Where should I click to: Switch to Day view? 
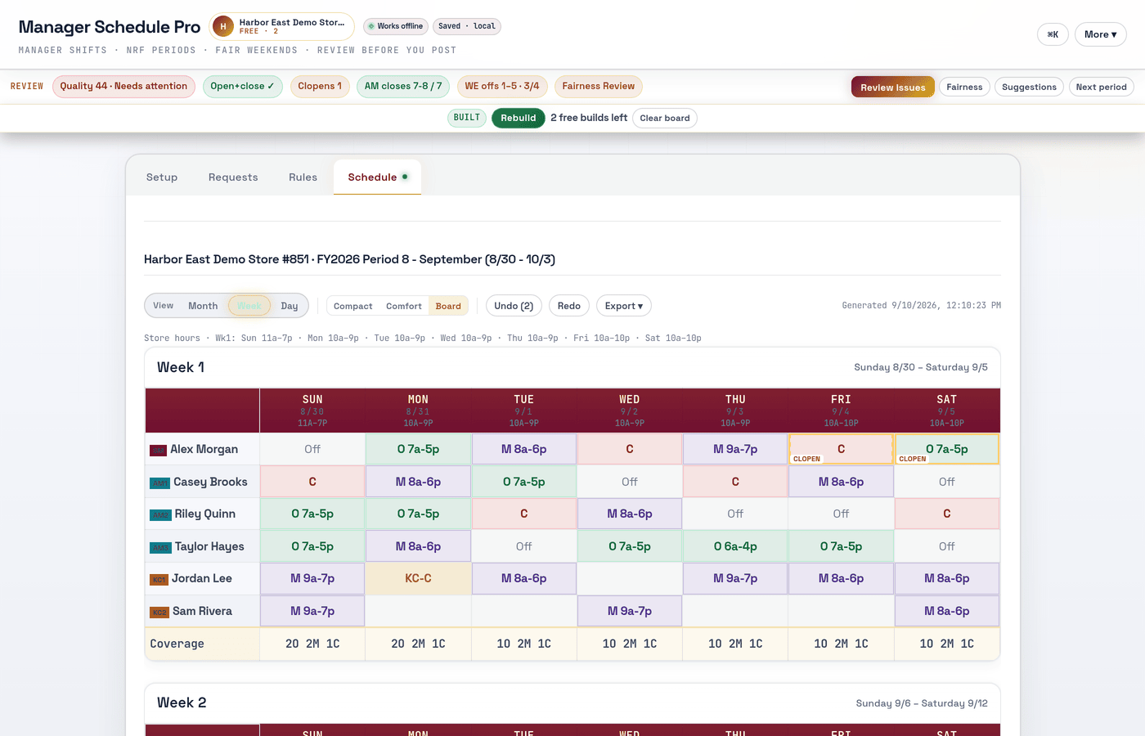coord(290,306)
